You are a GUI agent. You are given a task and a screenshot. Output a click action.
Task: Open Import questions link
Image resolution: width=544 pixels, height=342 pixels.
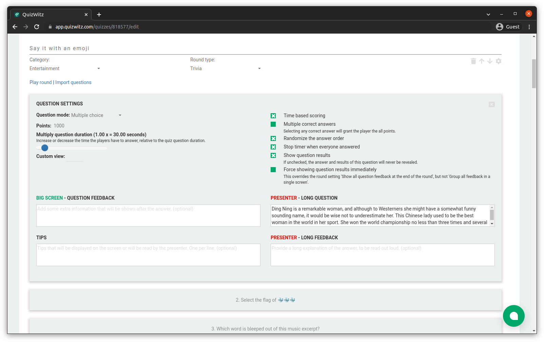click(x=73, y=82)
